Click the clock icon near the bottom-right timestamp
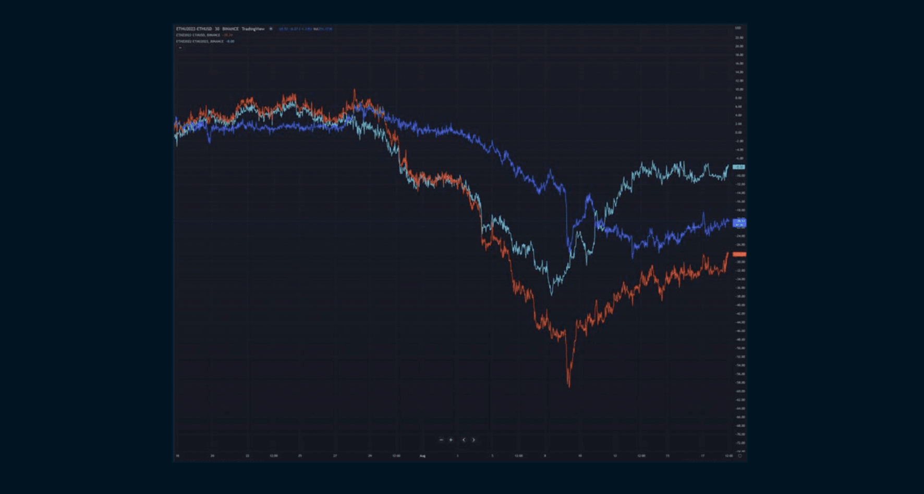Viewport: 924px width, 494px height. click(x=741, y=455)
